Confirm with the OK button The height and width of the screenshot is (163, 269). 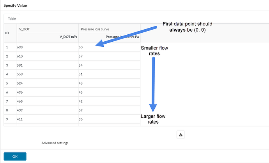(15, 156)
